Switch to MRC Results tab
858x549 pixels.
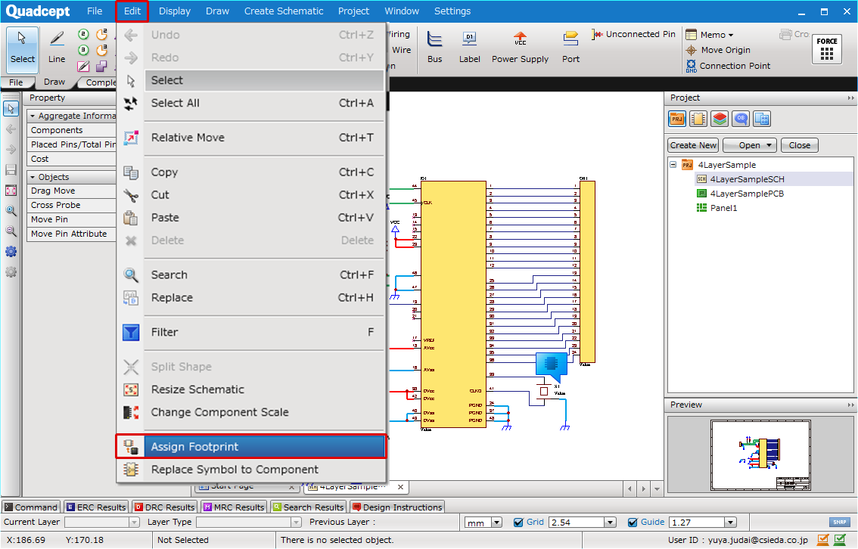click(x=234, y=507)
